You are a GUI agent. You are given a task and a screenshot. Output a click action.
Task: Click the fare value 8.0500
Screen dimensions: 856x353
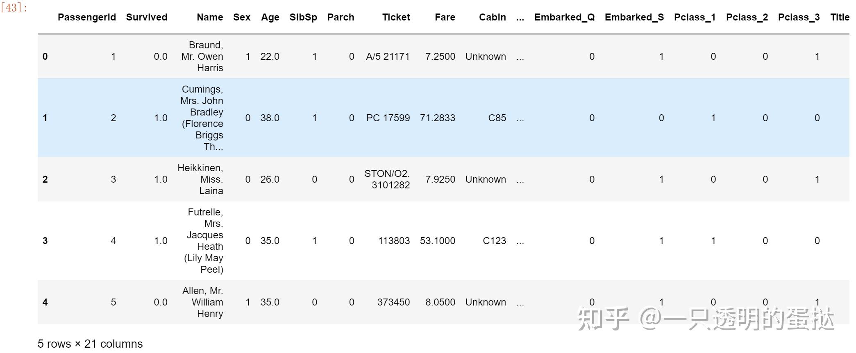[440, 302]
